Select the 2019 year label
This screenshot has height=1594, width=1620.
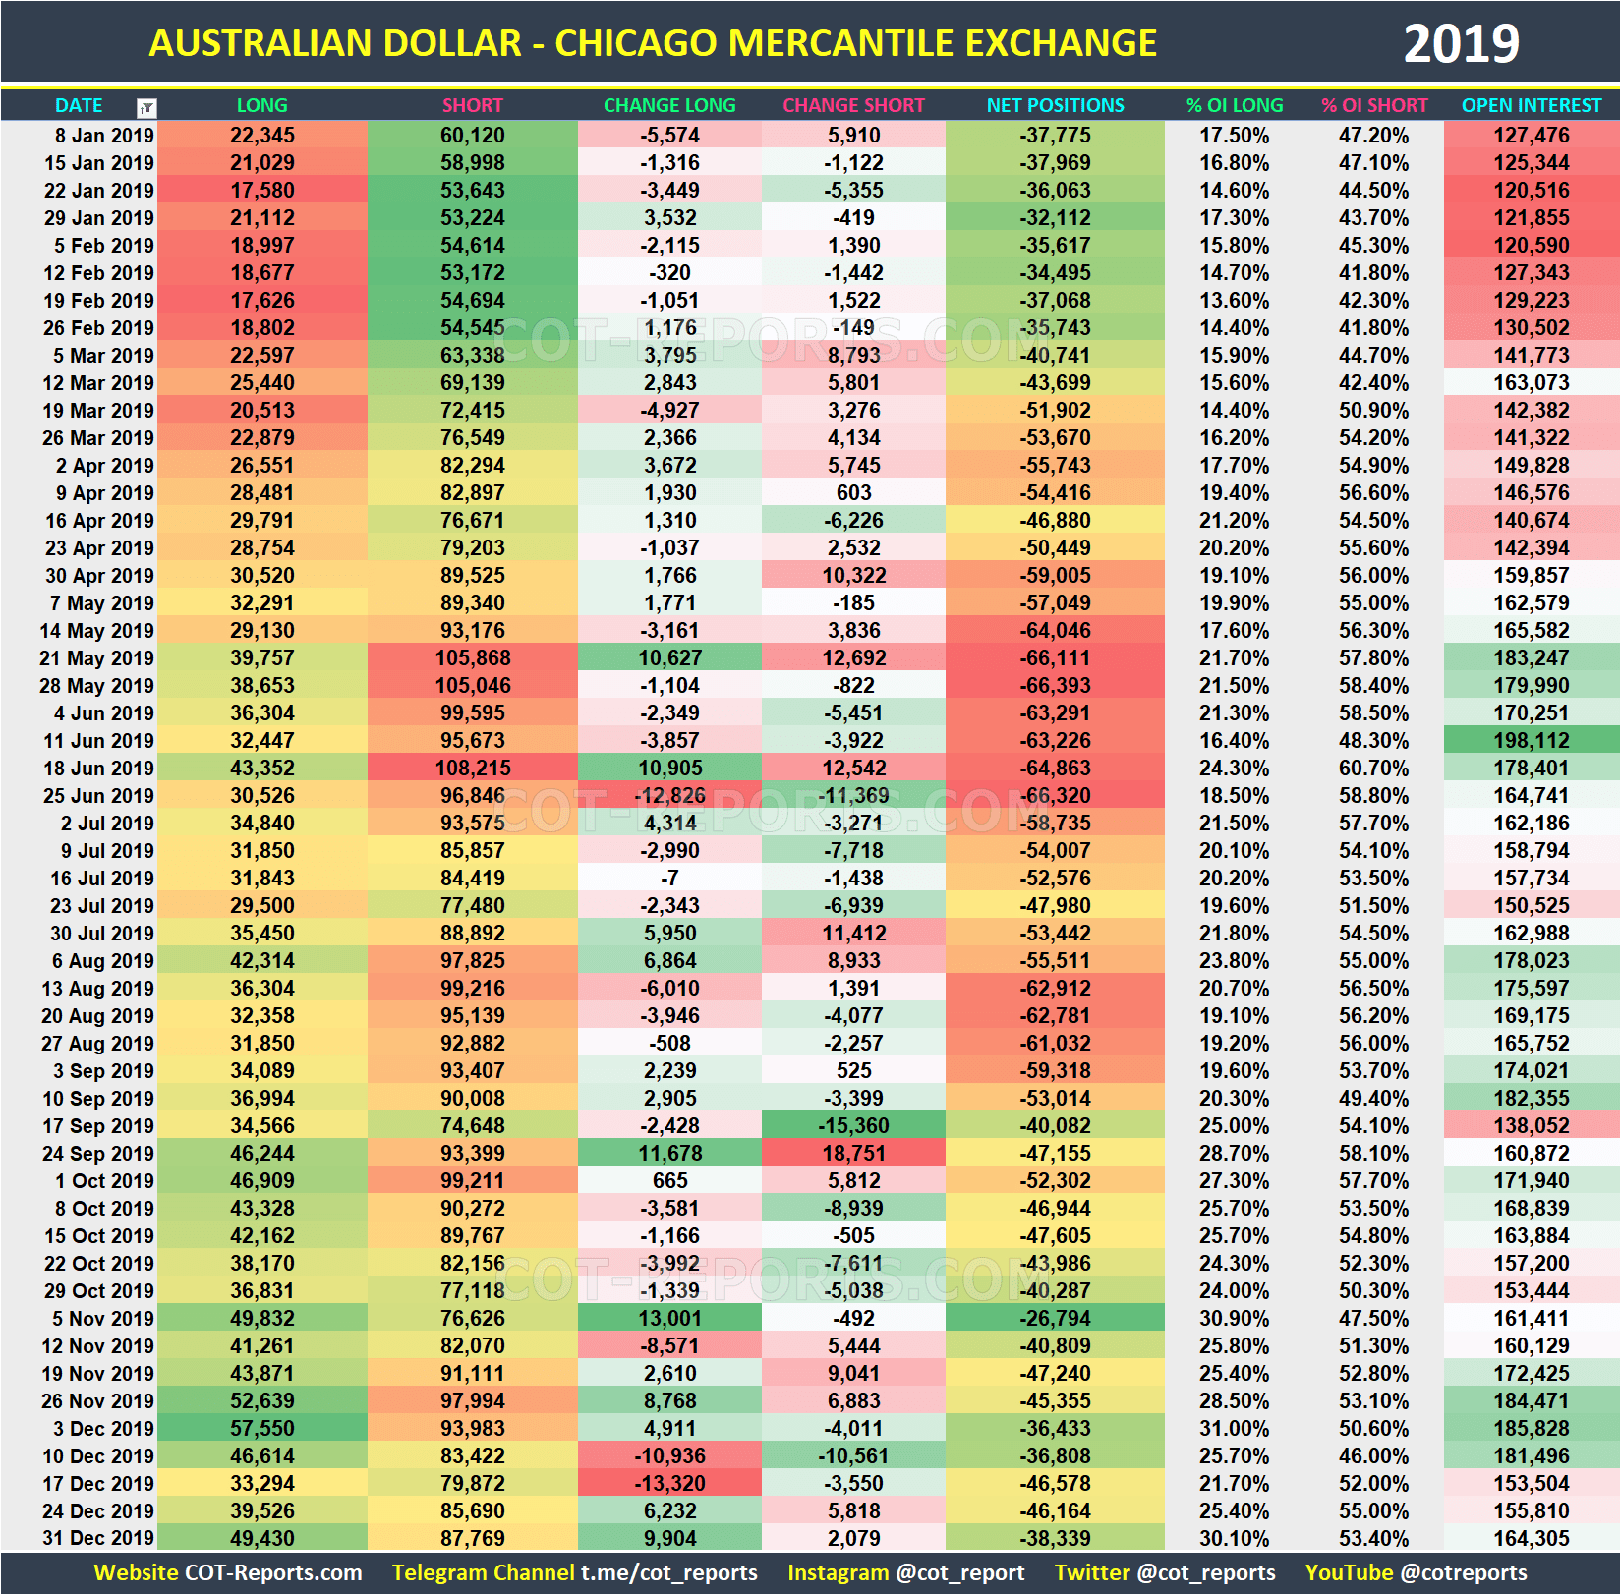tap(1460, 41)
